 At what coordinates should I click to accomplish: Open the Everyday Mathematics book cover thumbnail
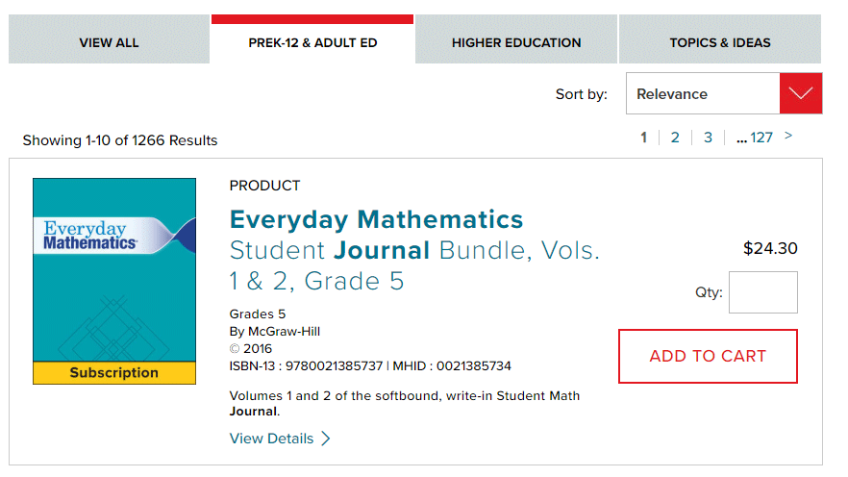pyautogui.click(x=114, y=269)
